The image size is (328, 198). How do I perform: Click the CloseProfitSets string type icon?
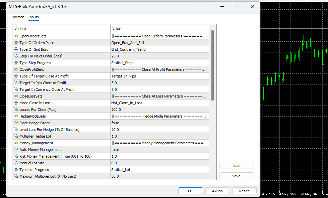[x=16, y=69]
